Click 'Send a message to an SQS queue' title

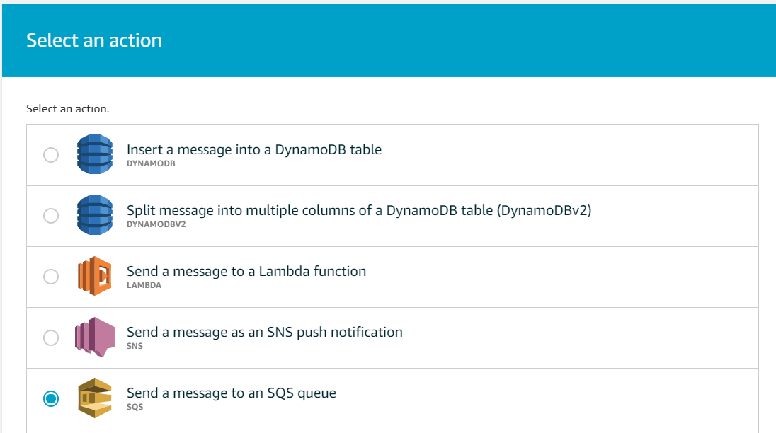point(231,393)
